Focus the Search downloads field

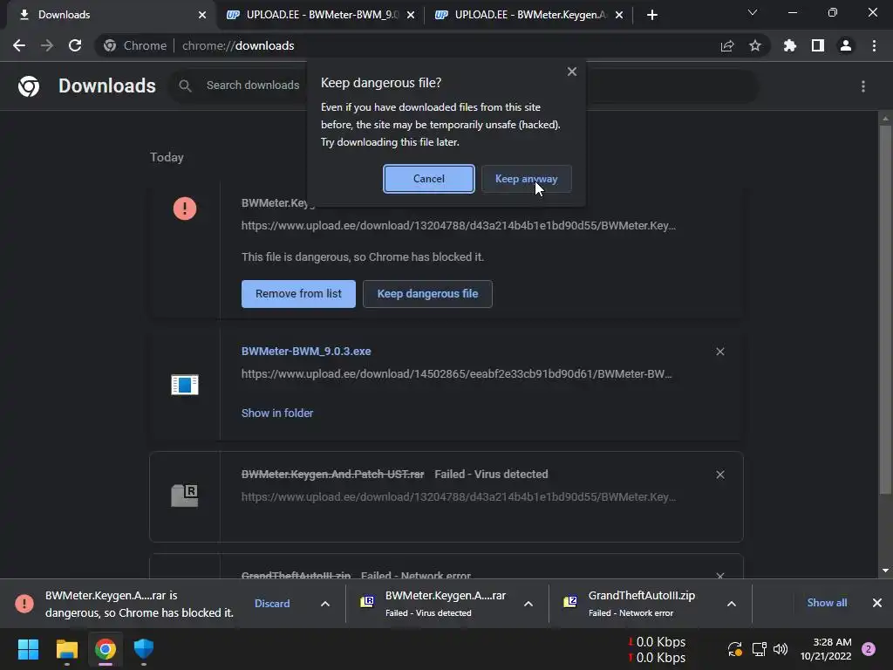(x=252, y=85)
